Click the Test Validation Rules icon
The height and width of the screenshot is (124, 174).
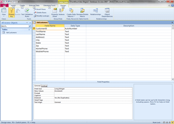(x=27, y=11)
